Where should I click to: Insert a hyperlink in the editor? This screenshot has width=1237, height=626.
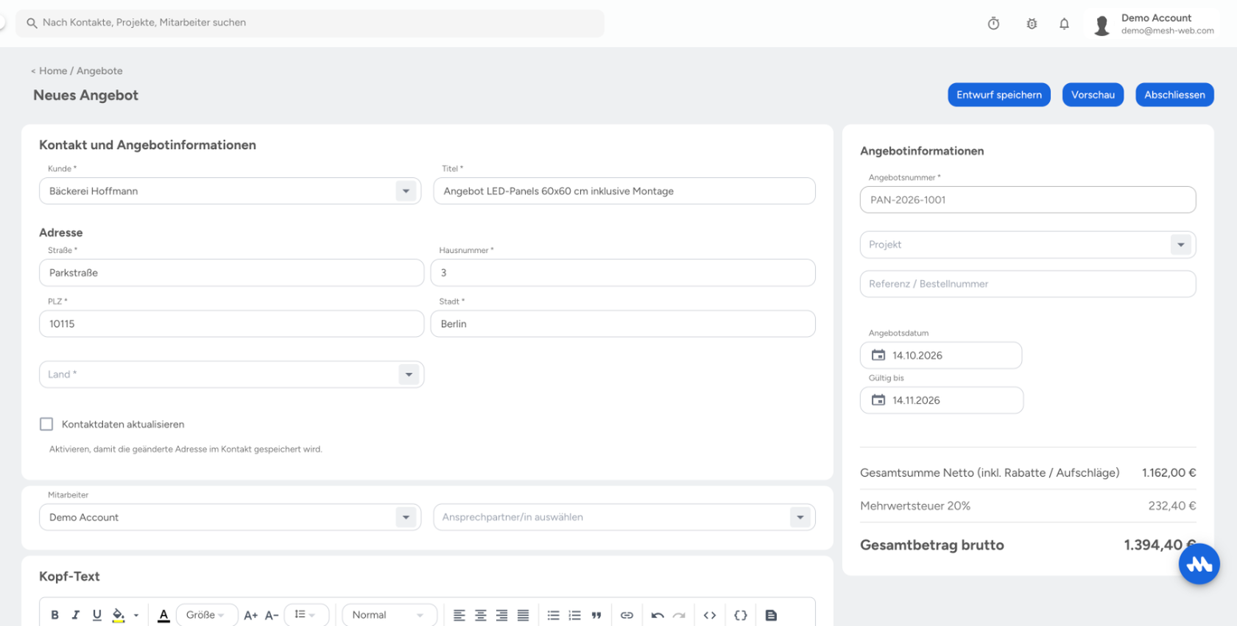coord(627,615)
